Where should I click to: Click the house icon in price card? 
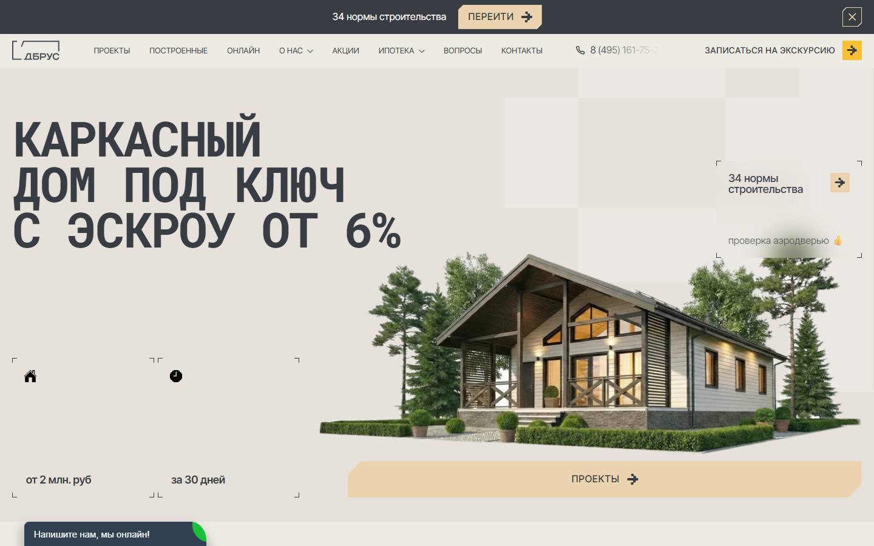pyautogui.click(x=30, y=377)
